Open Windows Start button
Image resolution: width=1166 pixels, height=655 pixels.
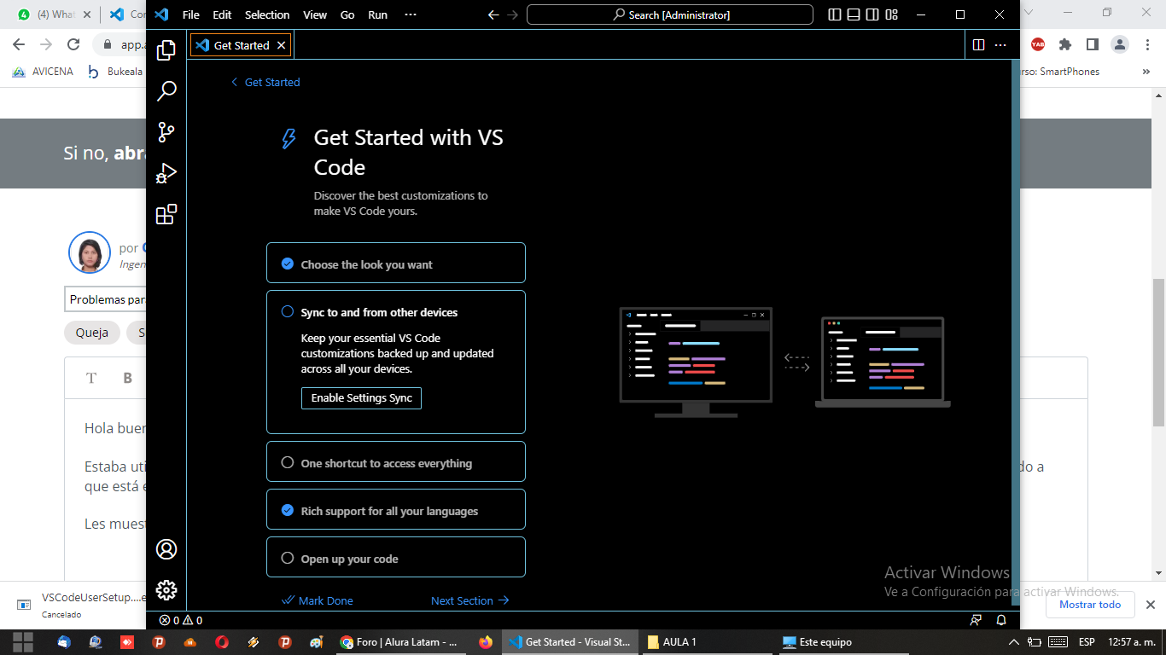23,642
